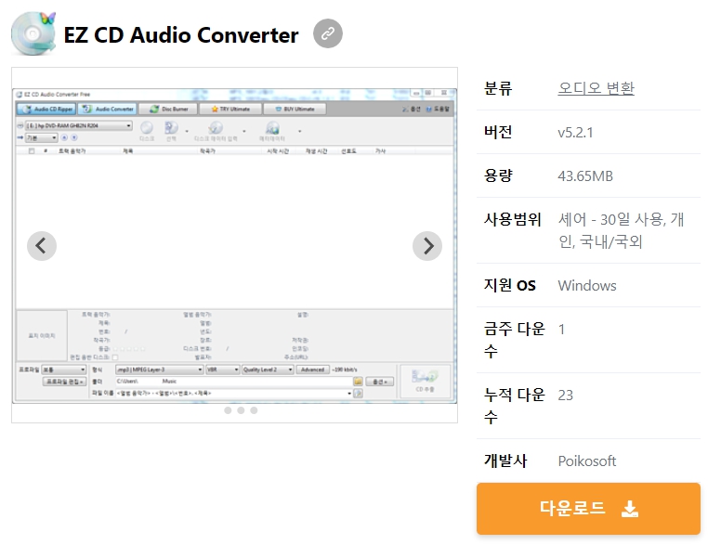Select Audio Converter tab in preview screenshot
This screenshot has width=708, height=545.
pos(107,110)
